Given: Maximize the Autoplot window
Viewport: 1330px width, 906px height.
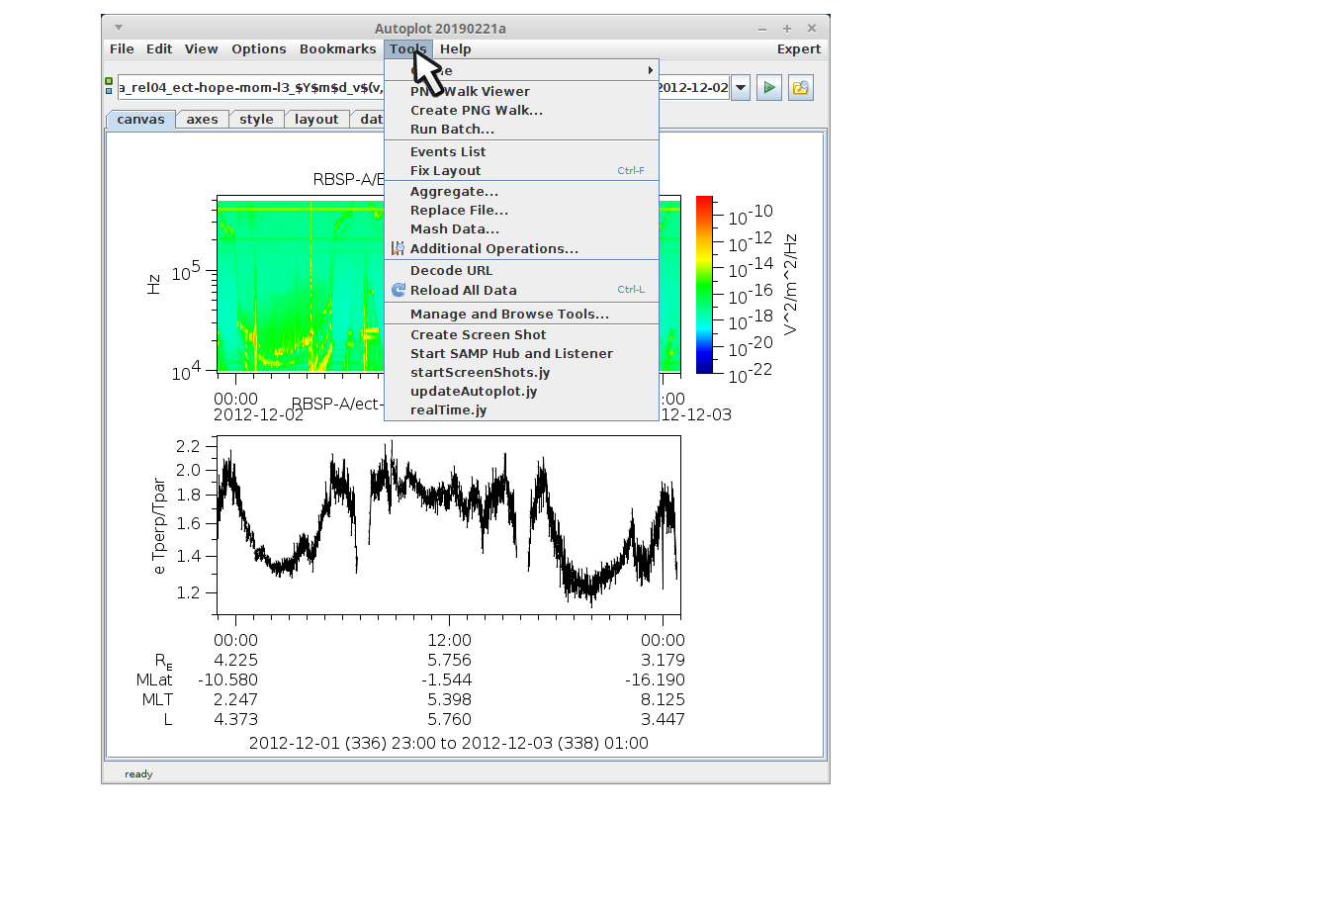Looking at the screenshot, I should [786, 29].
